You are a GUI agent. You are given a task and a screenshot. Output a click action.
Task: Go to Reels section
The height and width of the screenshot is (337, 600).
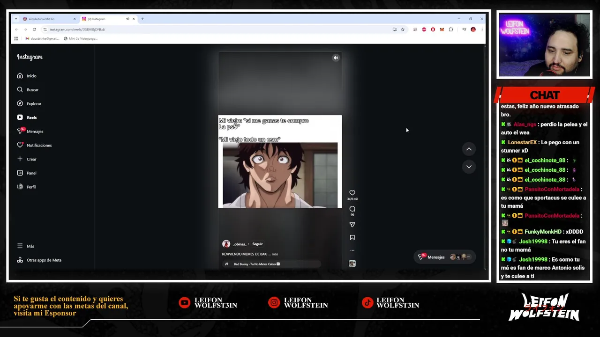pos(27,117)
